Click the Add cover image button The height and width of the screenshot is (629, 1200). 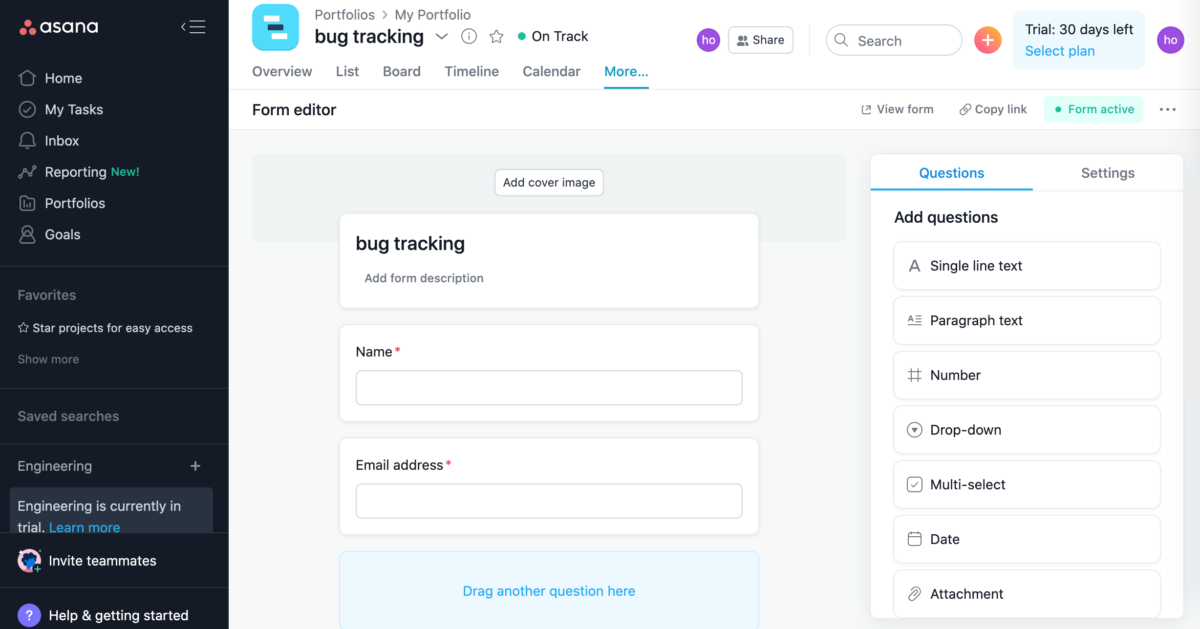click(x=549, y=182)
